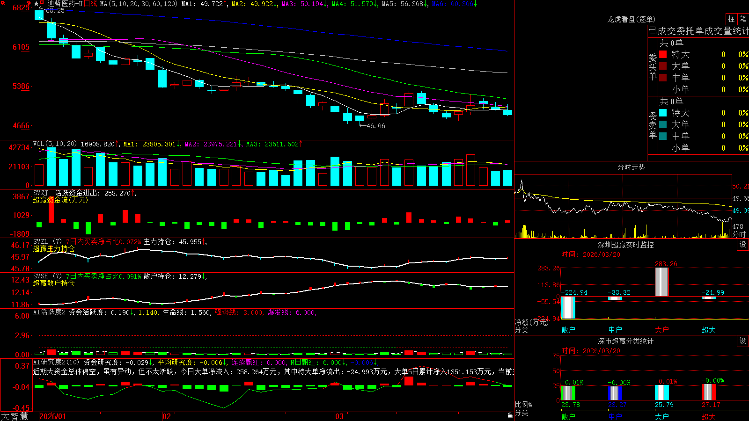Open 设 settings for 深圳超赢实时监控
This screenshot has width=749, height=421.
point(743,245)
